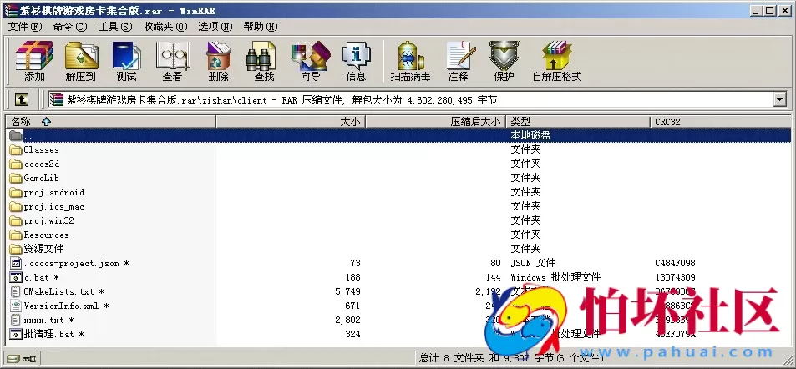Select the Resources folder name

pos(46,235)
